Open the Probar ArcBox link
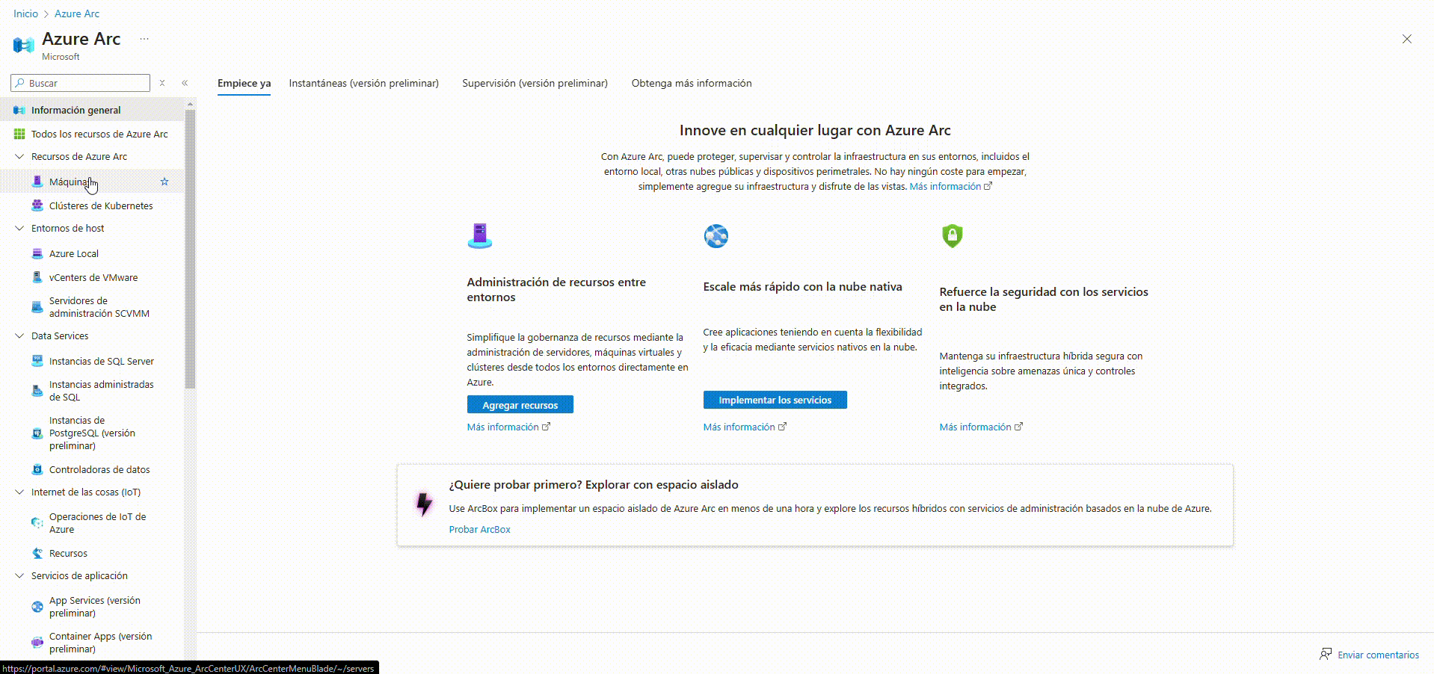Viewport: 1434px width, 674px height. pos(480,529)
